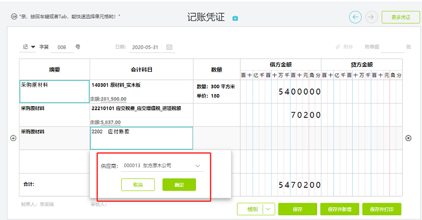Image resolution: width=422 pixels, height=220 pixels.
Task: Click the 单价: 180 text
Action: tap(208, 96)
